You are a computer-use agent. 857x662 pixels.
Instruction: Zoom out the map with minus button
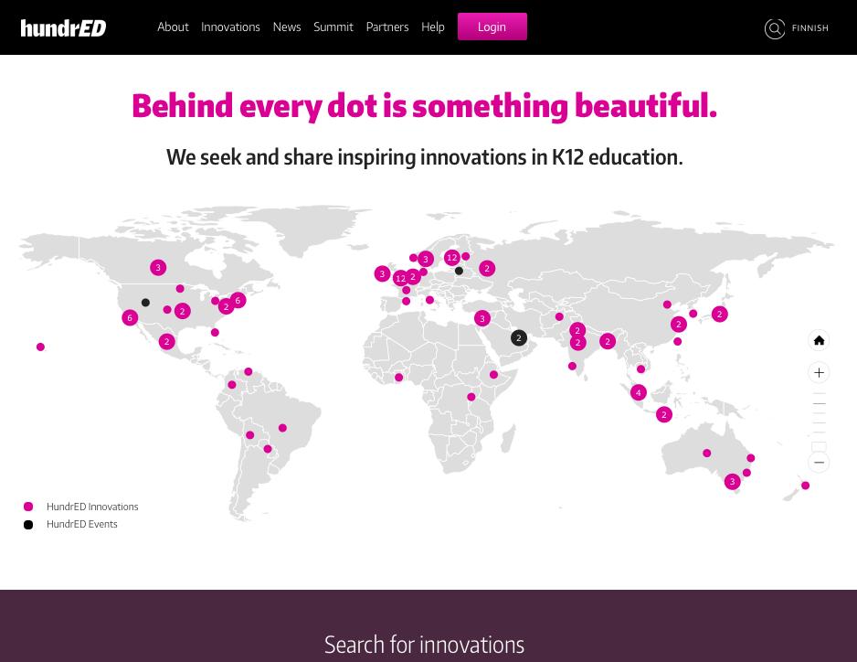pos(819,463)
